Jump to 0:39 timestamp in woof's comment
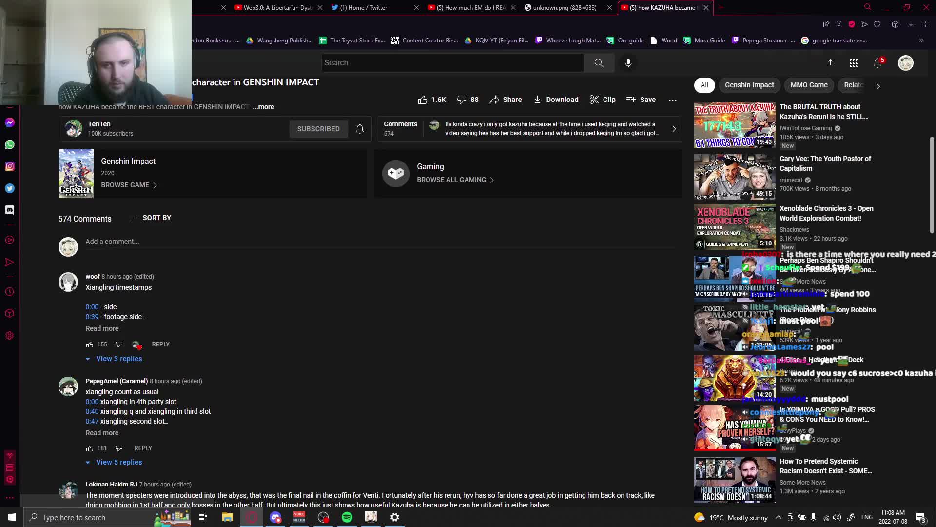 92,317
